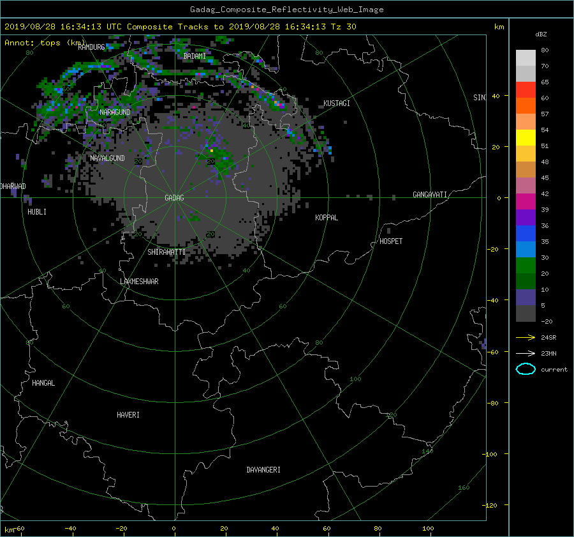Click the 'Tz 30' text in header
The image size is (574, 537).
pyautogui.click(x=343, y=27)
